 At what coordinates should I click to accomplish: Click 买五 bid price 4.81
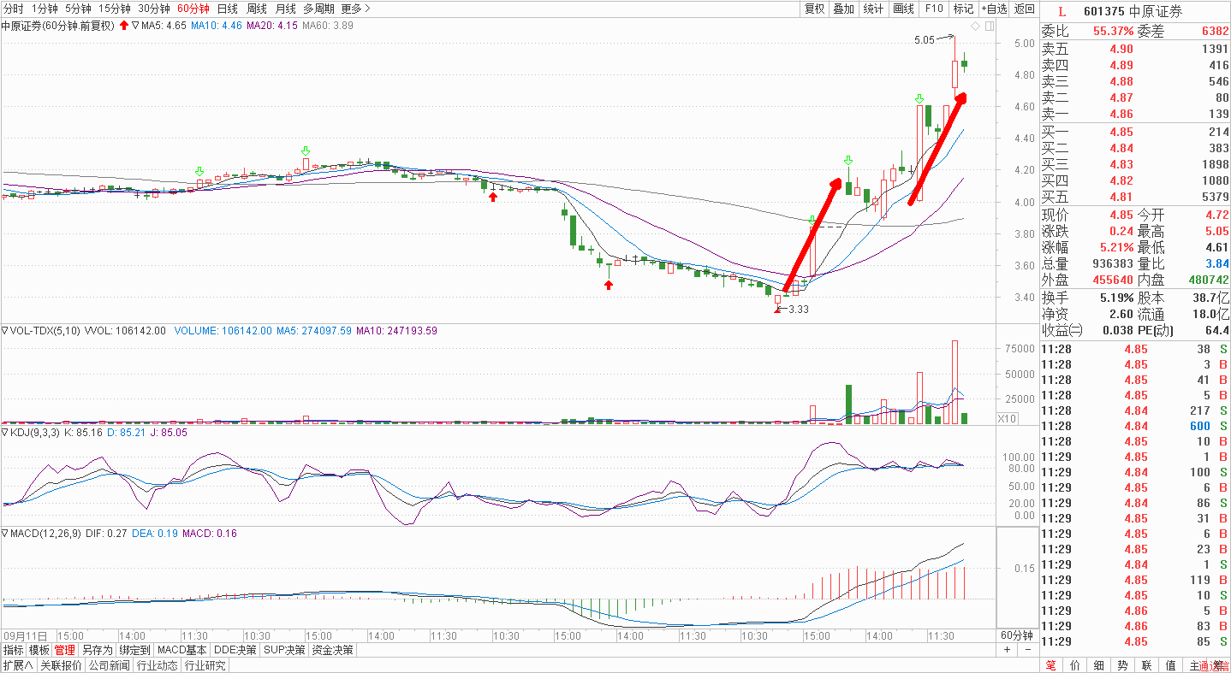(1121, 197)
